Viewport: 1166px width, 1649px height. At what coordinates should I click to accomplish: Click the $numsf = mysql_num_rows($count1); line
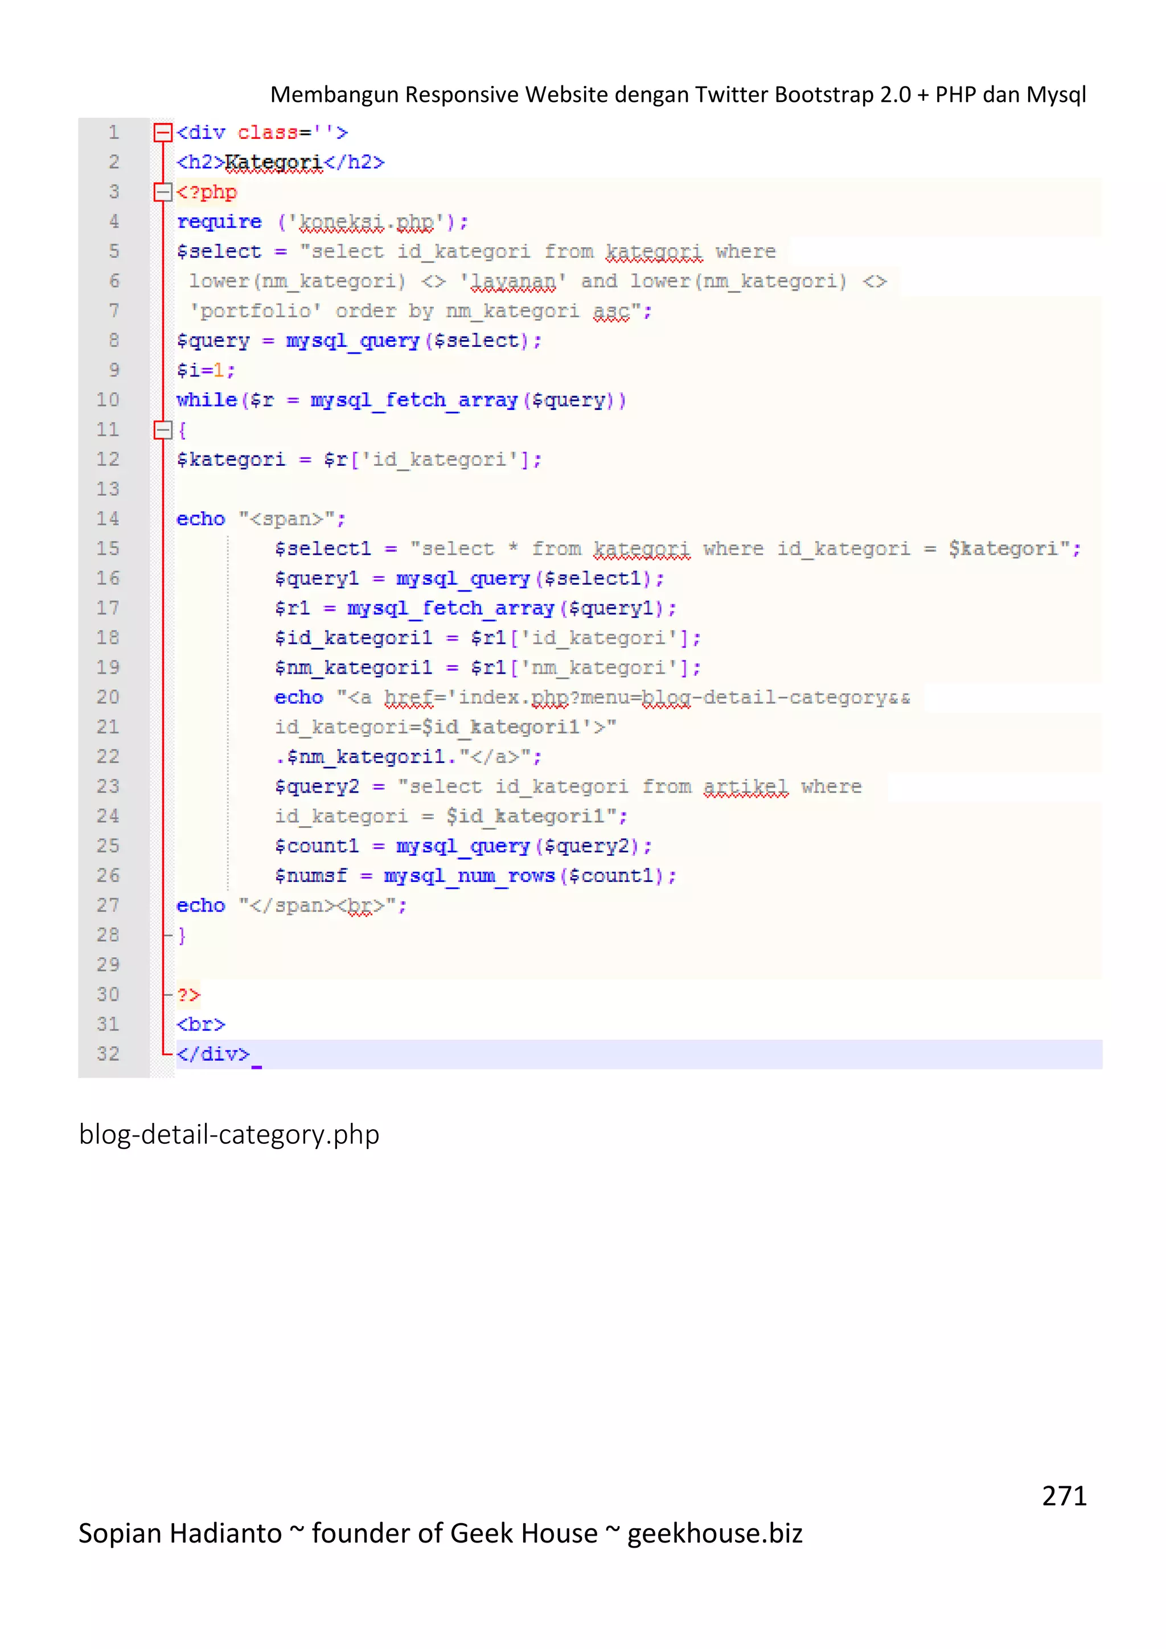click(x=475, y=876)
